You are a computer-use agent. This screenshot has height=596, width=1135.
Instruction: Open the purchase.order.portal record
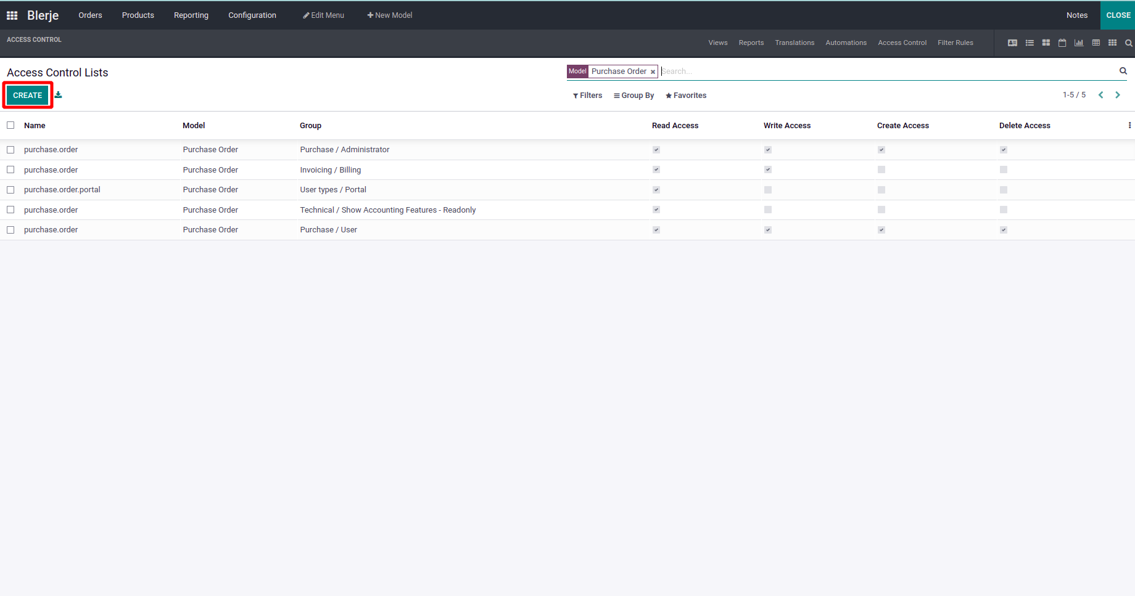coord(62,190)
